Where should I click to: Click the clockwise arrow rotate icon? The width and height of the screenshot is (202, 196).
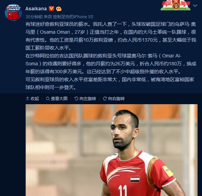(x=105, y=99)
